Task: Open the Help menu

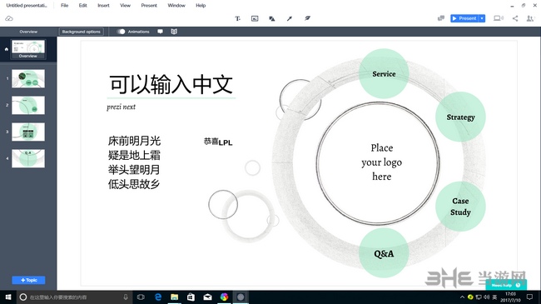Action: pos(201,6)
